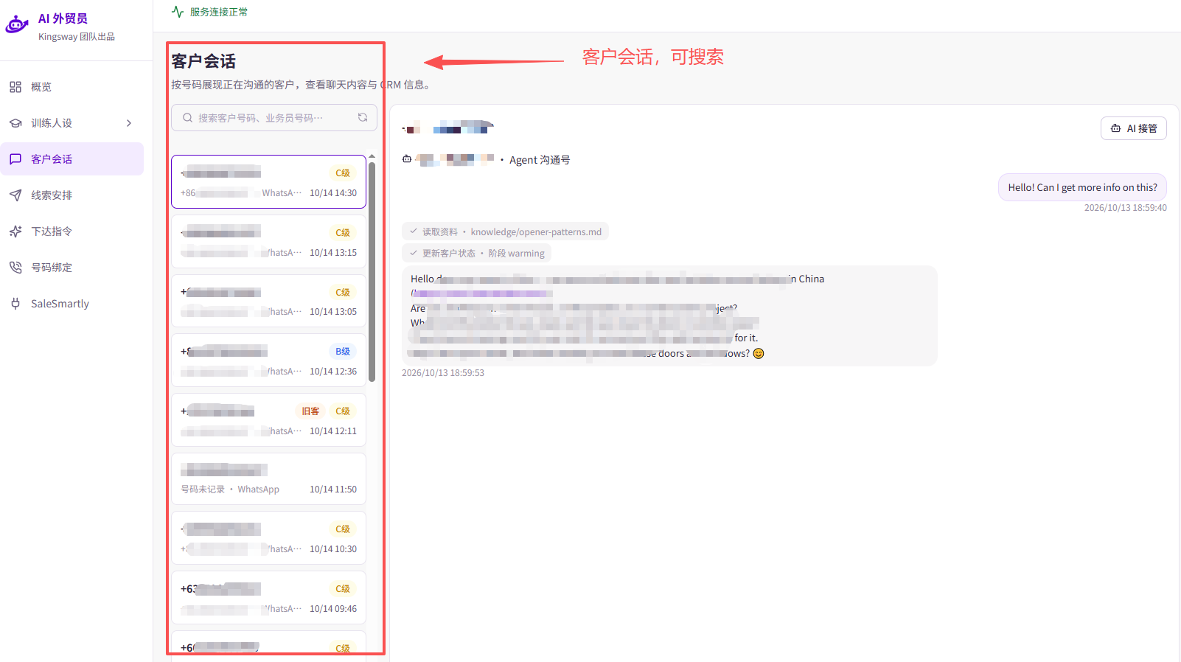This screenshot has height=662, width=1181.
Task: Open the conversation dated 10/14 09:46
Action: click(x=269, y=598)
